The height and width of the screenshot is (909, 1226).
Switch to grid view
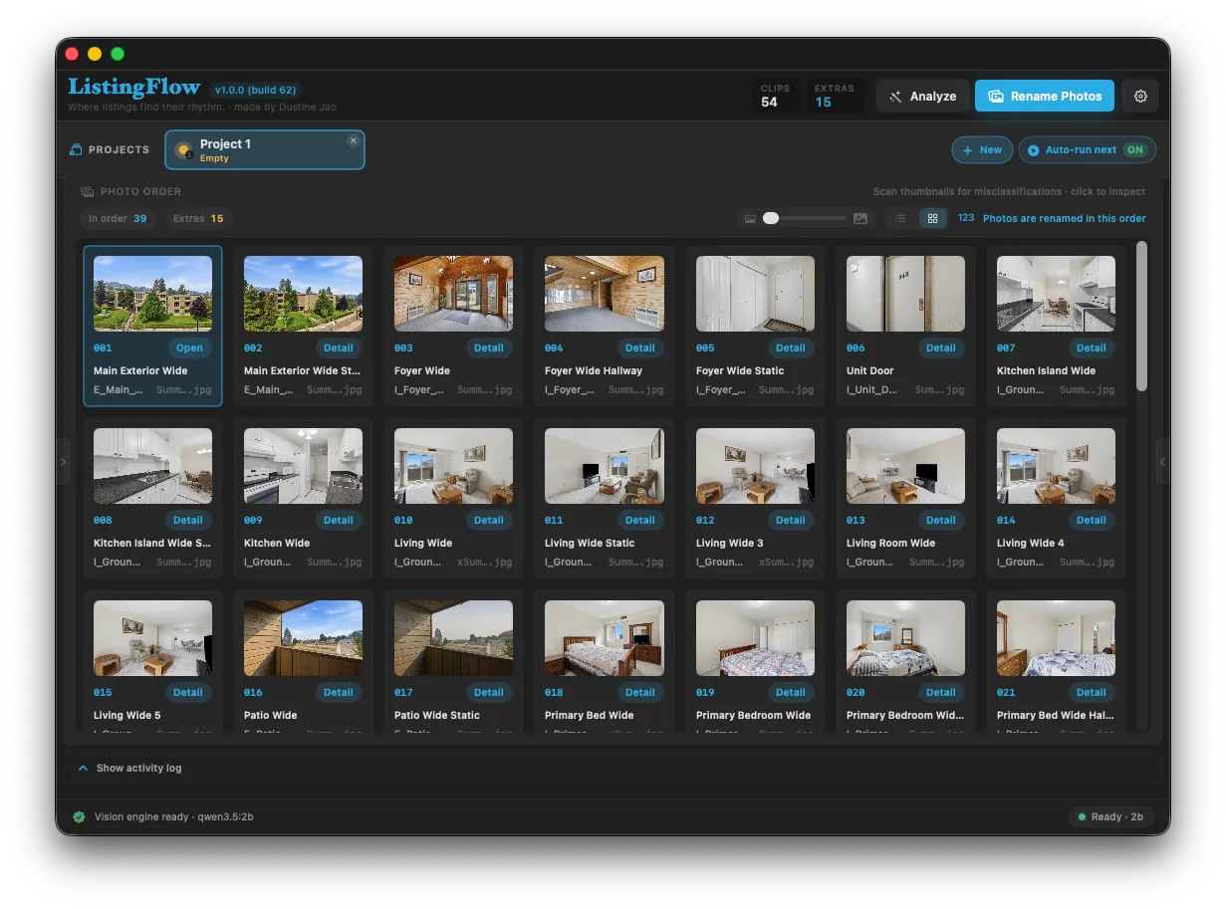tap(933, 218)
